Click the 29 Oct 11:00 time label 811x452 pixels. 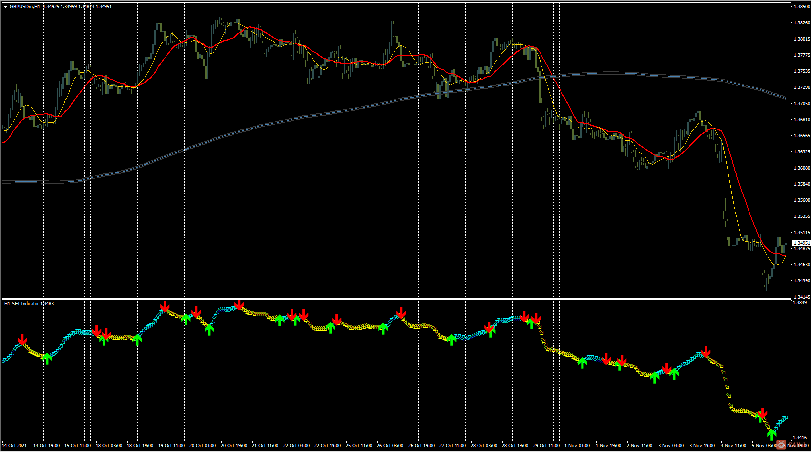[x=546, y=446]
